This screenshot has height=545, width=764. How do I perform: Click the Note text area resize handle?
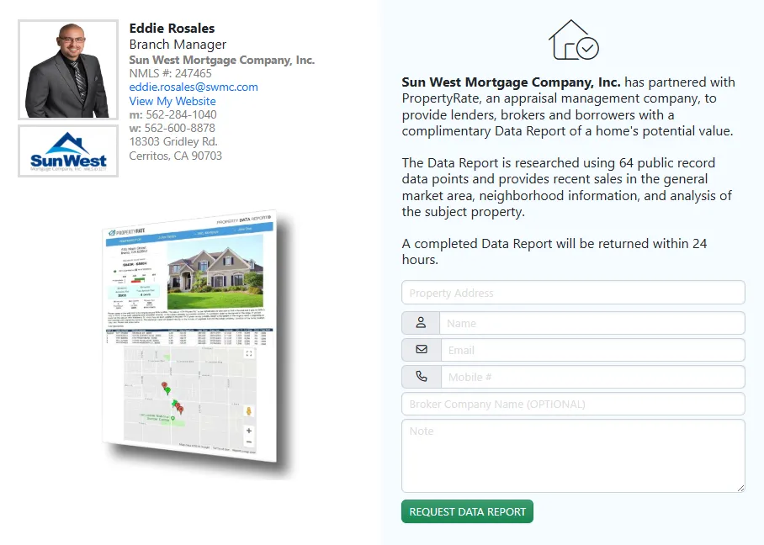tap(740, 488)
